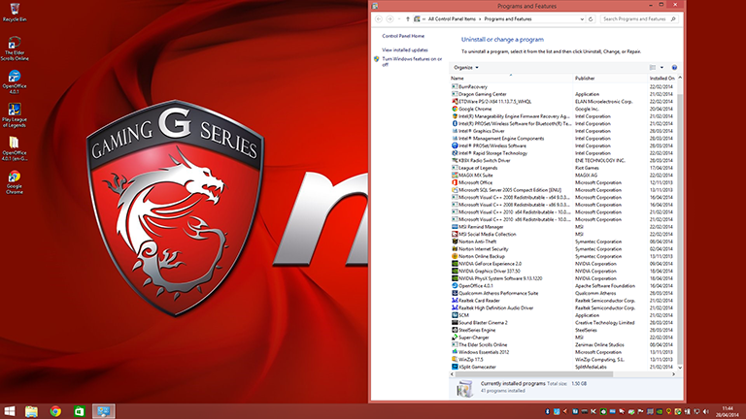
Task: Select the Intel® Rapid Storage Technology row
Action: pos(562,153)
